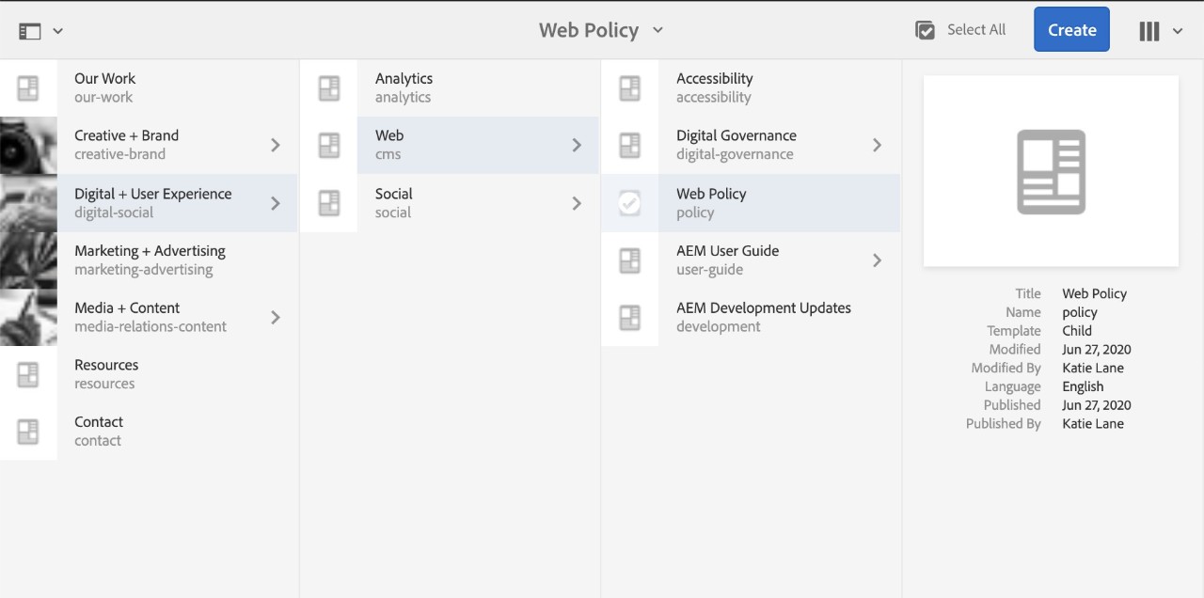Expand the Creative + Brand chevron
This screenshot has width=1204, height=598.
tap(276, 145)
